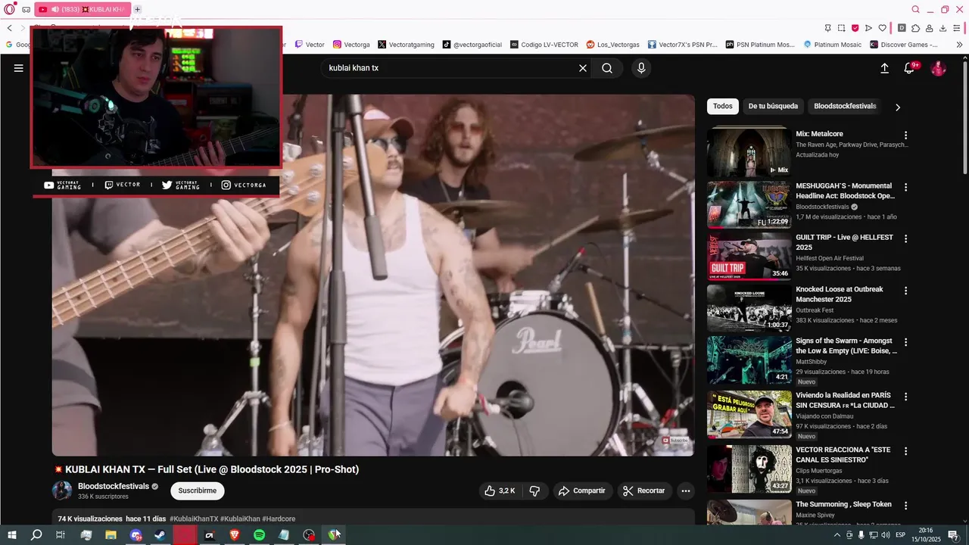Screen dimensions: 969x545
Task: Open the YouTube account avatar menu
Action: coord(938,68)
